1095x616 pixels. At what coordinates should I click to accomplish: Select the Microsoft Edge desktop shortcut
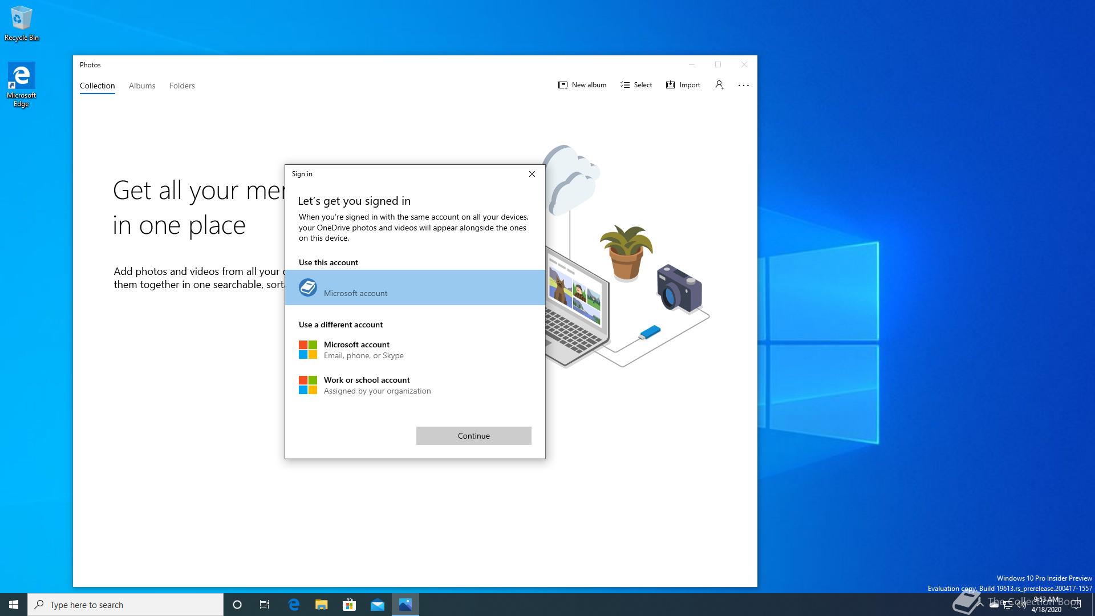tap(22, 84)
